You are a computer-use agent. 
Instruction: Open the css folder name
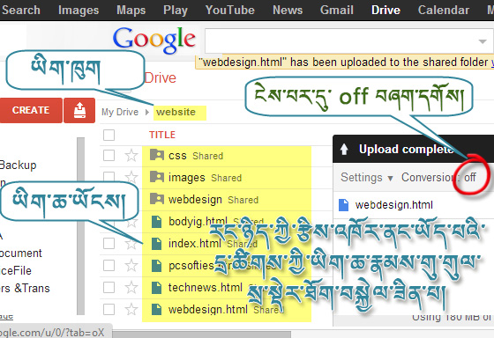click(177, 156)
